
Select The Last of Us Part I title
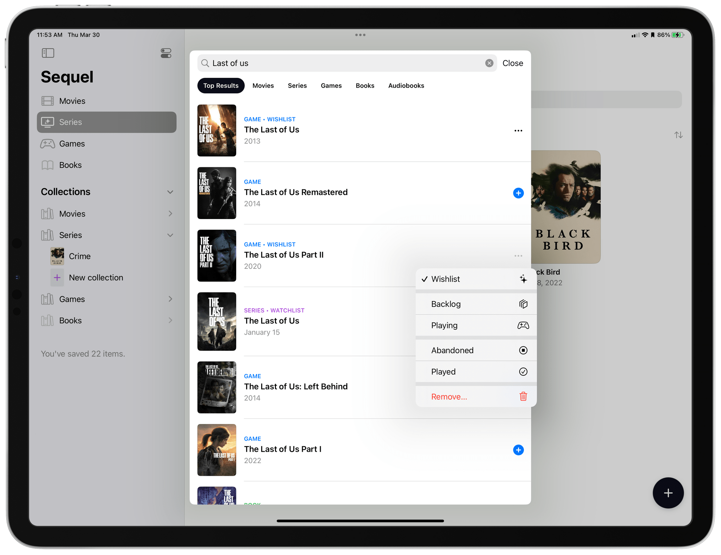[x=283, y=449]
